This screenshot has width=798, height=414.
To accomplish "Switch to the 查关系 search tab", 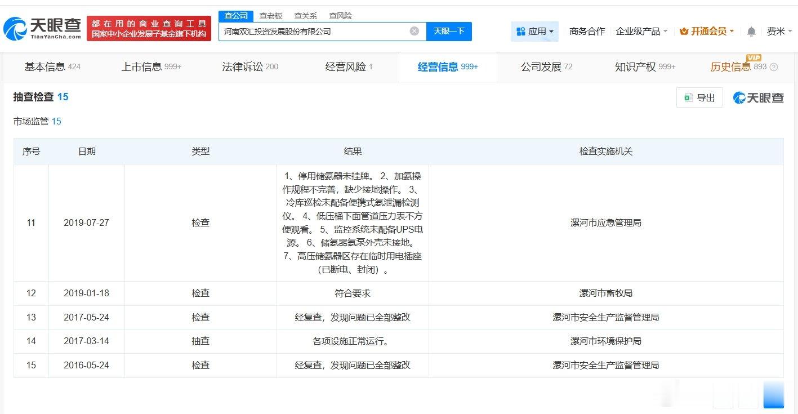I will tap(306, 16).
